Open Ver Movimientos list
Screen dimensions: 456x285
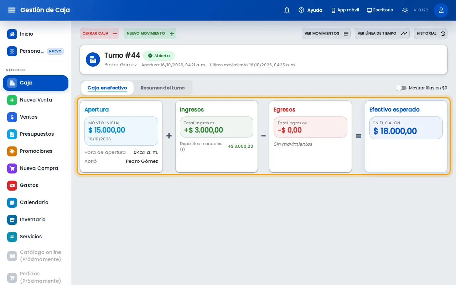tap(326, 33)
